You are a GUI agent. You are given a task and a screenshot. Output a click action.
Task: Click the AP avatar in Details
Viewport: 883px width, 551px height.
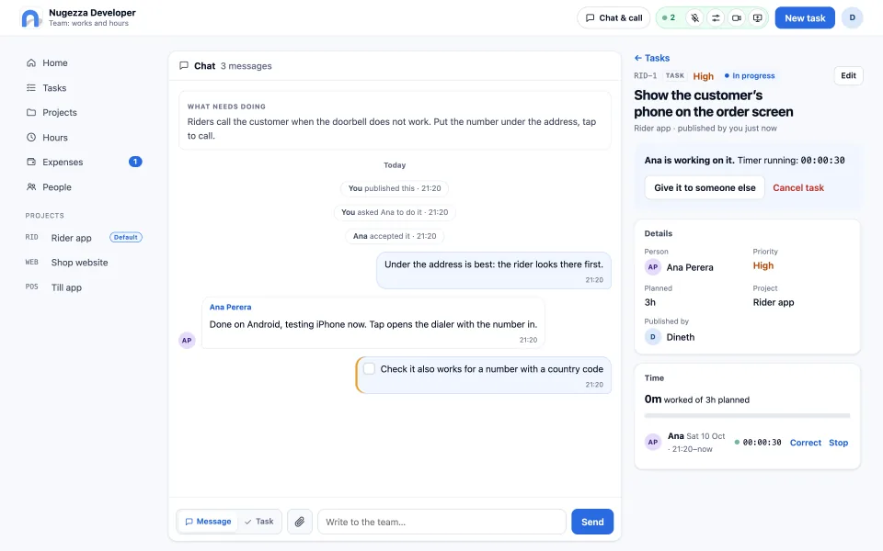653,267
